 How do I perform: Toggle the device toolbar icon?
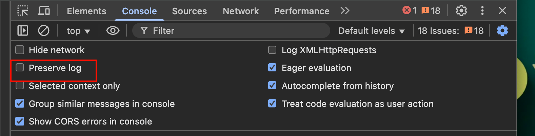pos(44,11)
